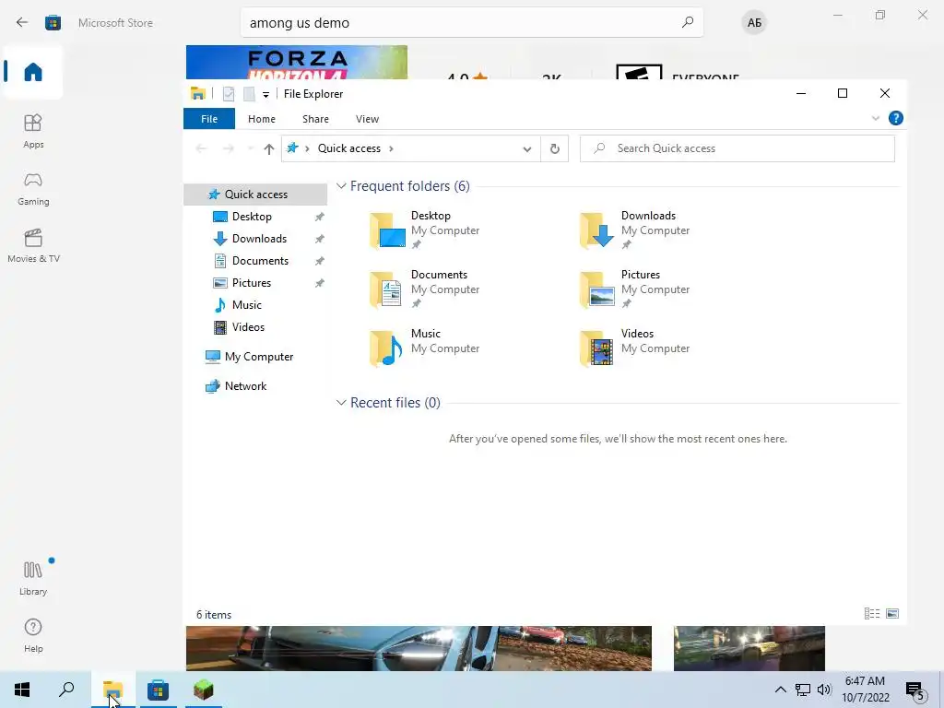The image size is (944, 708).
Task: Select the Music folder icon in Frequent folders
Action: (x=386, y=348)
